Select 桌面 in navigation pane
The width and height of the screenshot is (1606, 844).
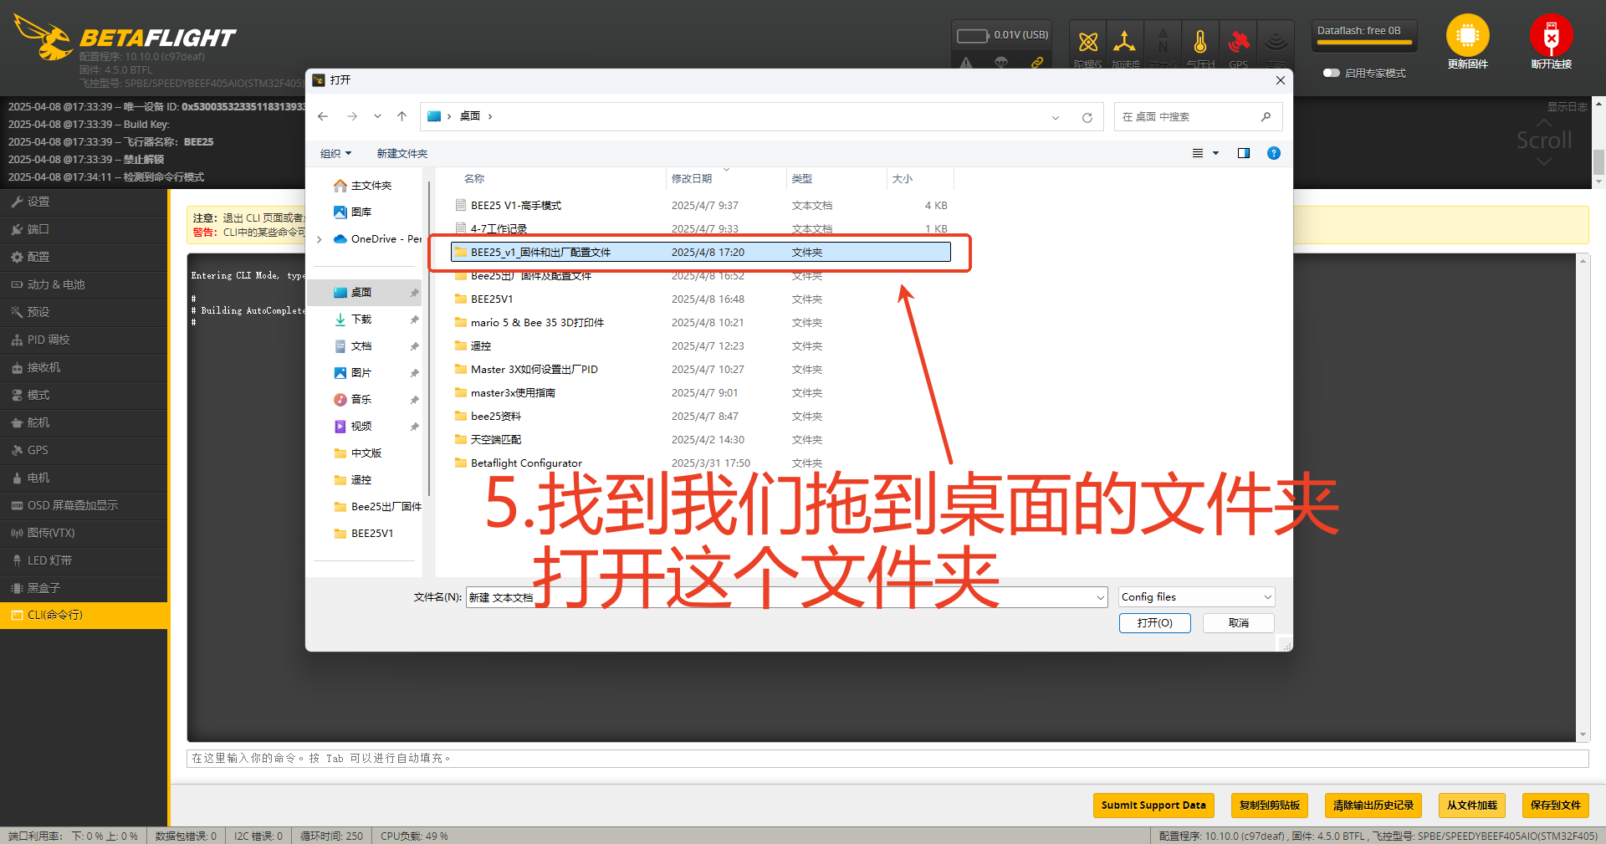[365, 293]
